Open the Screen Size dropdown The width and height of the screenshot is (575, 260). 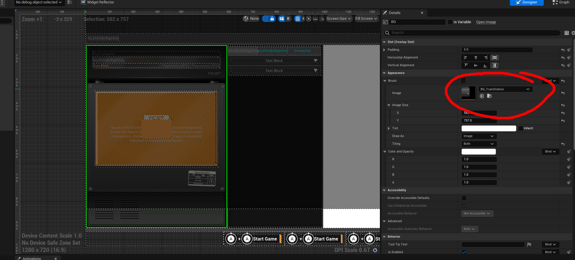339,19
